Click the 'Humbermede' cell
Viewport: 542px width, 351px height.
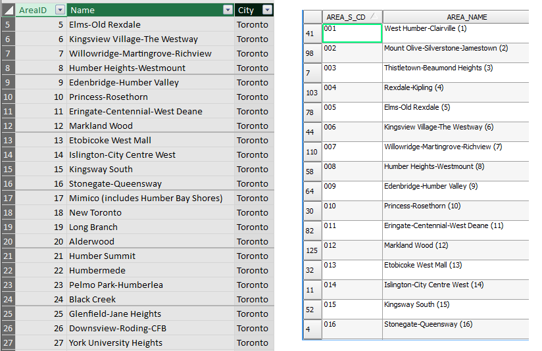pyautogui.click(x=151, y=271)
